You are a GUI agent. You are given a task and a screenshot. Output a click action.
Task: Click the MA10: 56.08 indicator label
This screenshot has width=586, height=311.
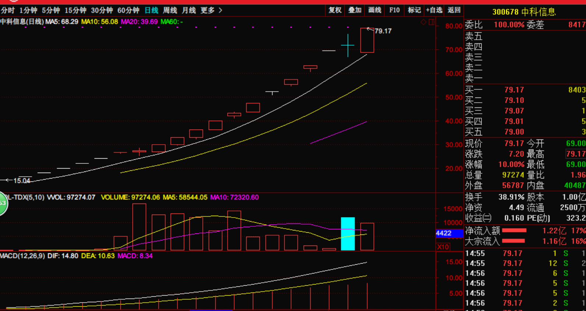coord(100,22)
